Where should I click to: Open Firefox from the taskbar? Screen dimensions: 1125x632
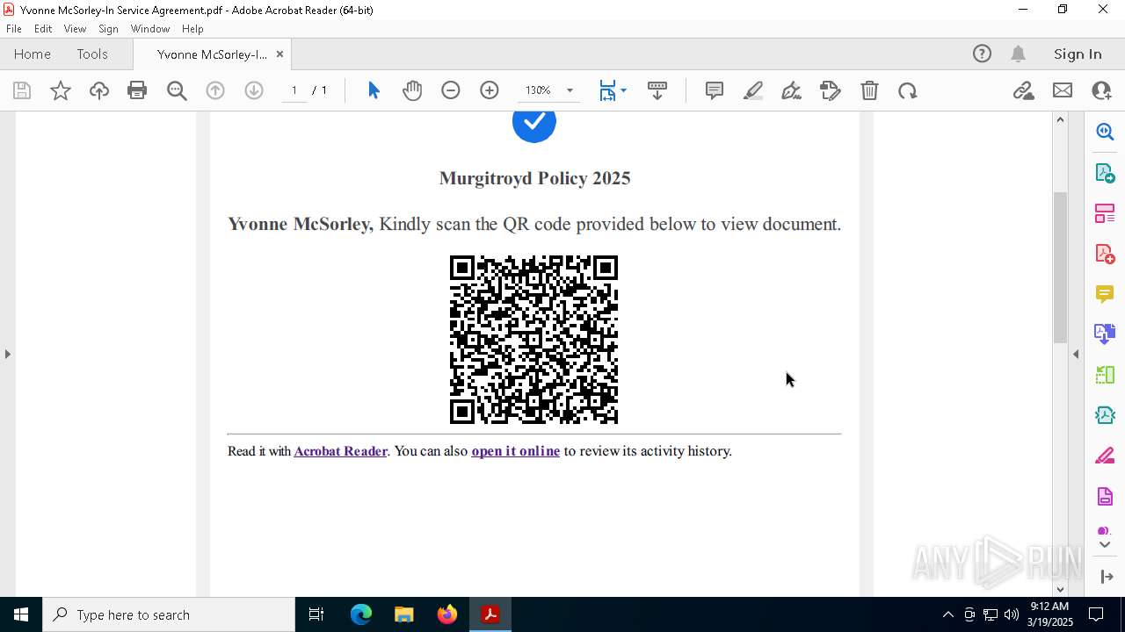click(447, 614)
